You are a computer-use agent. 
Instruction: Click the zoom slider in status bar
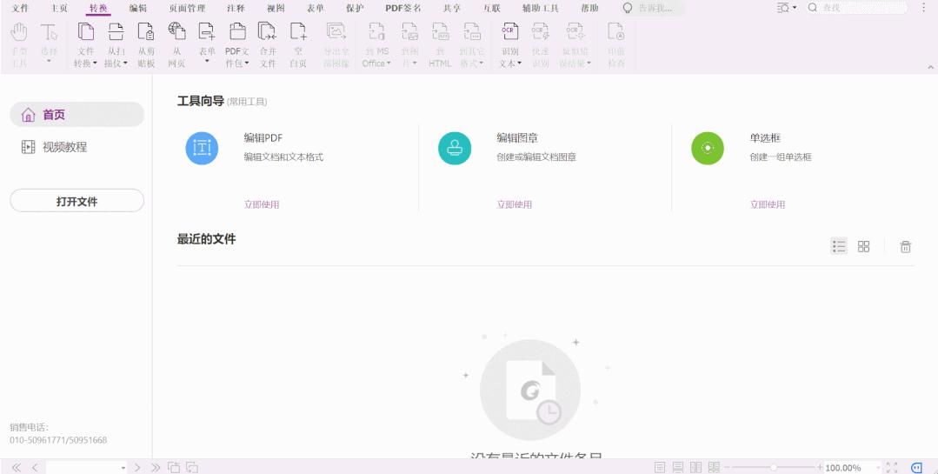(774, 467)
